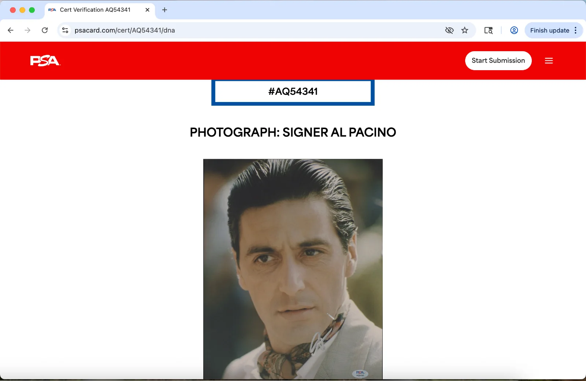Image resolution: width=586 pixels, height=381 pixels.
Task: Click the forward navigation arrow
Action: coord(27,30)
